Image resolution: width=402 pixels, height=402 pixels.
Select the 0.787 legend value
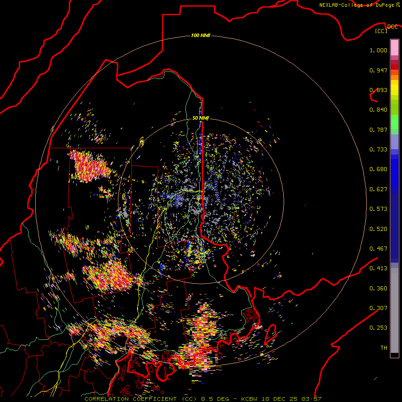[378, 130]
